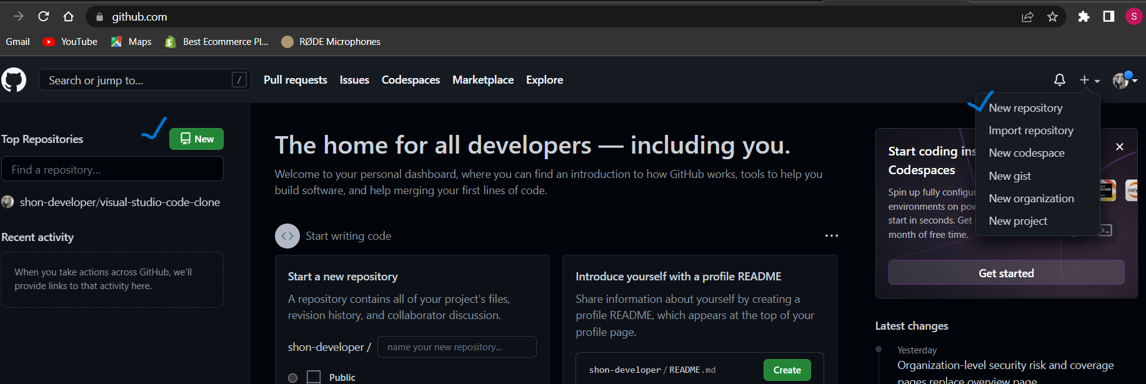Focus the Search or jump to field
This screenshot has width=1146, height=384.
145,80
